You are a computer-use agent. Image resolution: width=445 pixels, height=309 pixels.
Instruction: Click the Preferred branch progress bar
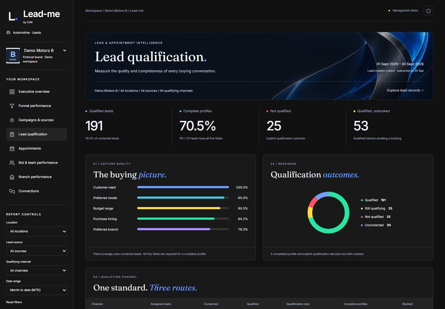click(x=183, y=229)
